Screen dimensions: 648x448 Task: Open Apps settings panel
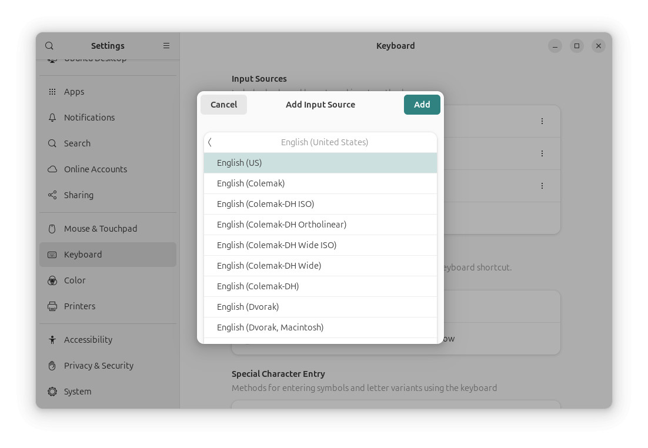click(108, 92)
